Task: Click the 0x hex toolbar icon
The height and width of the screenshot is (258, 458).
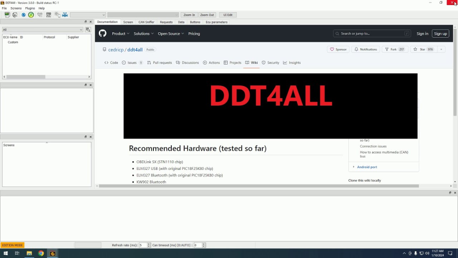Action: (x=48, y=15)
